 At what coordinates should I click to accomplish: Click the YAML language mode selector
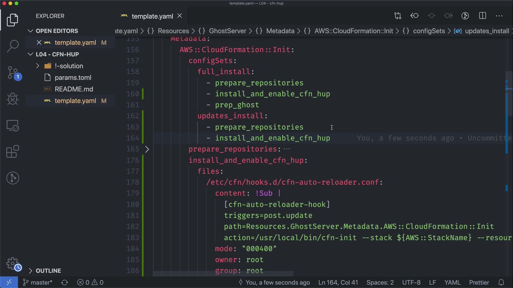(x=452, y=282)
